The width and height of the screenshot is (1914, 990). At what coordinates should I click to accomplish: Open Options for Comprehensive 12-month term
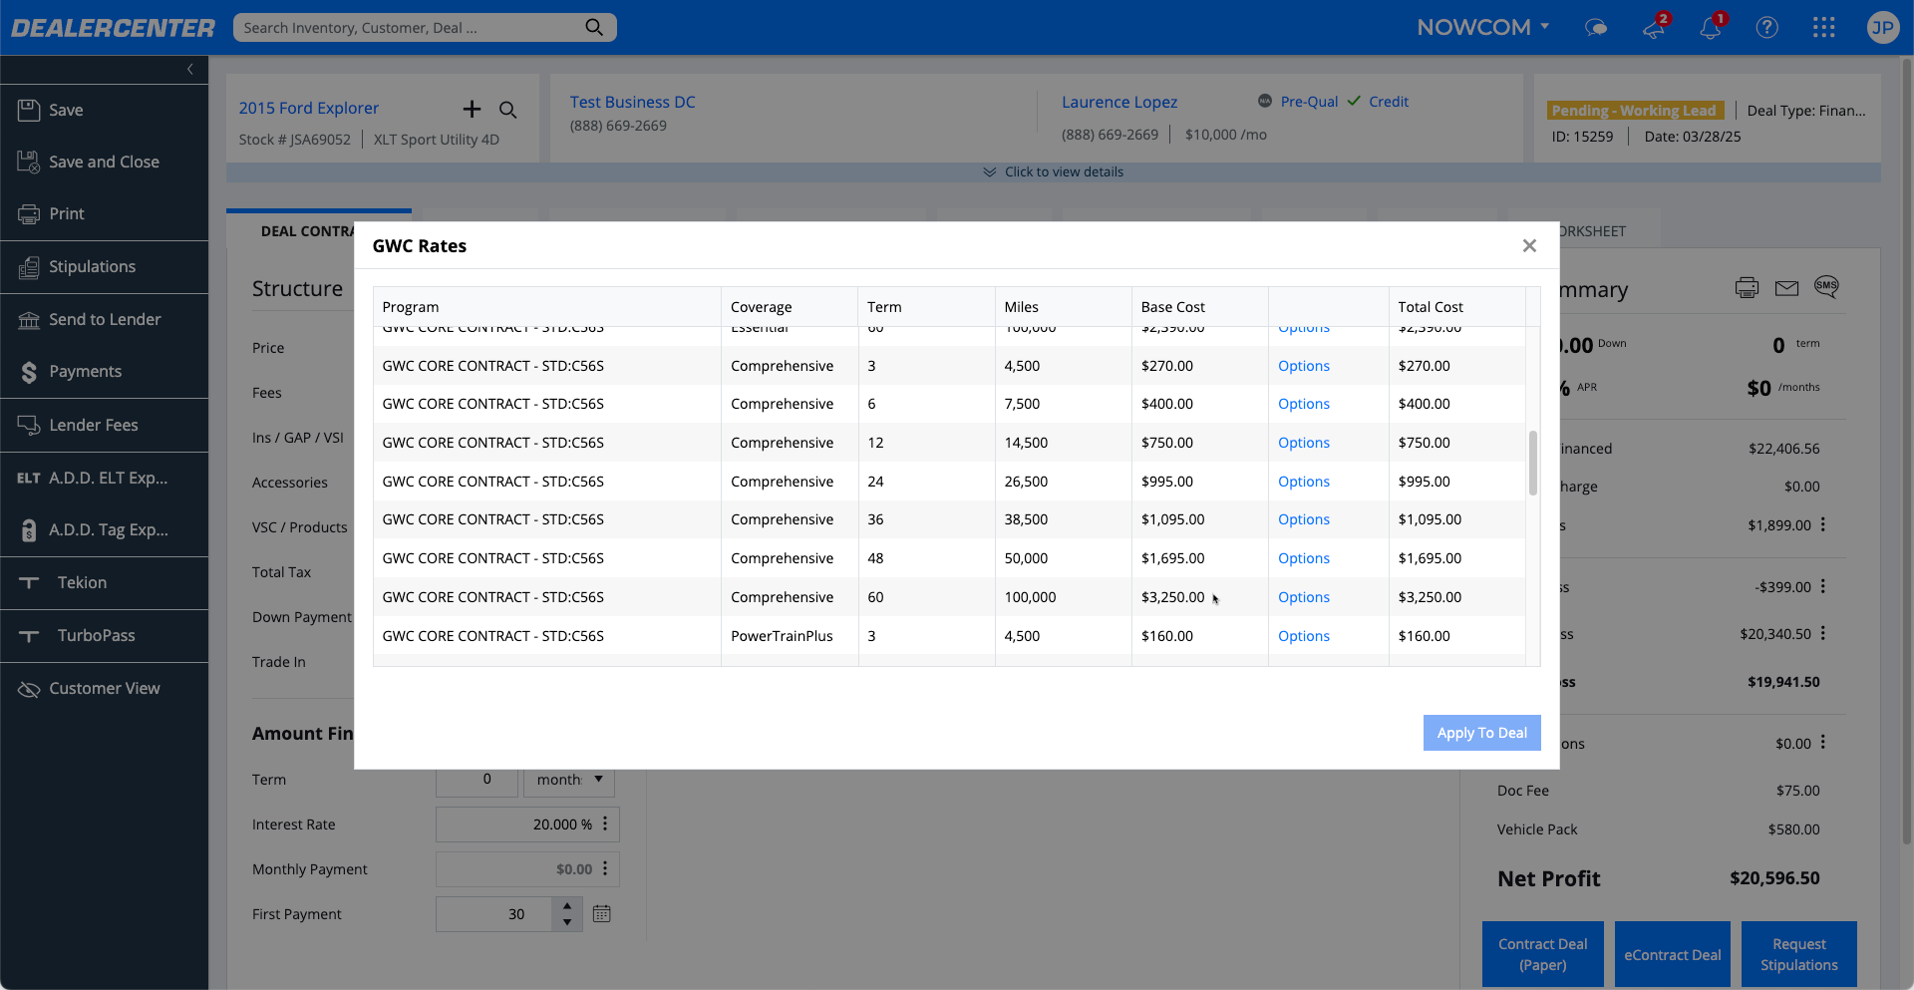(x=1303, y=443)
